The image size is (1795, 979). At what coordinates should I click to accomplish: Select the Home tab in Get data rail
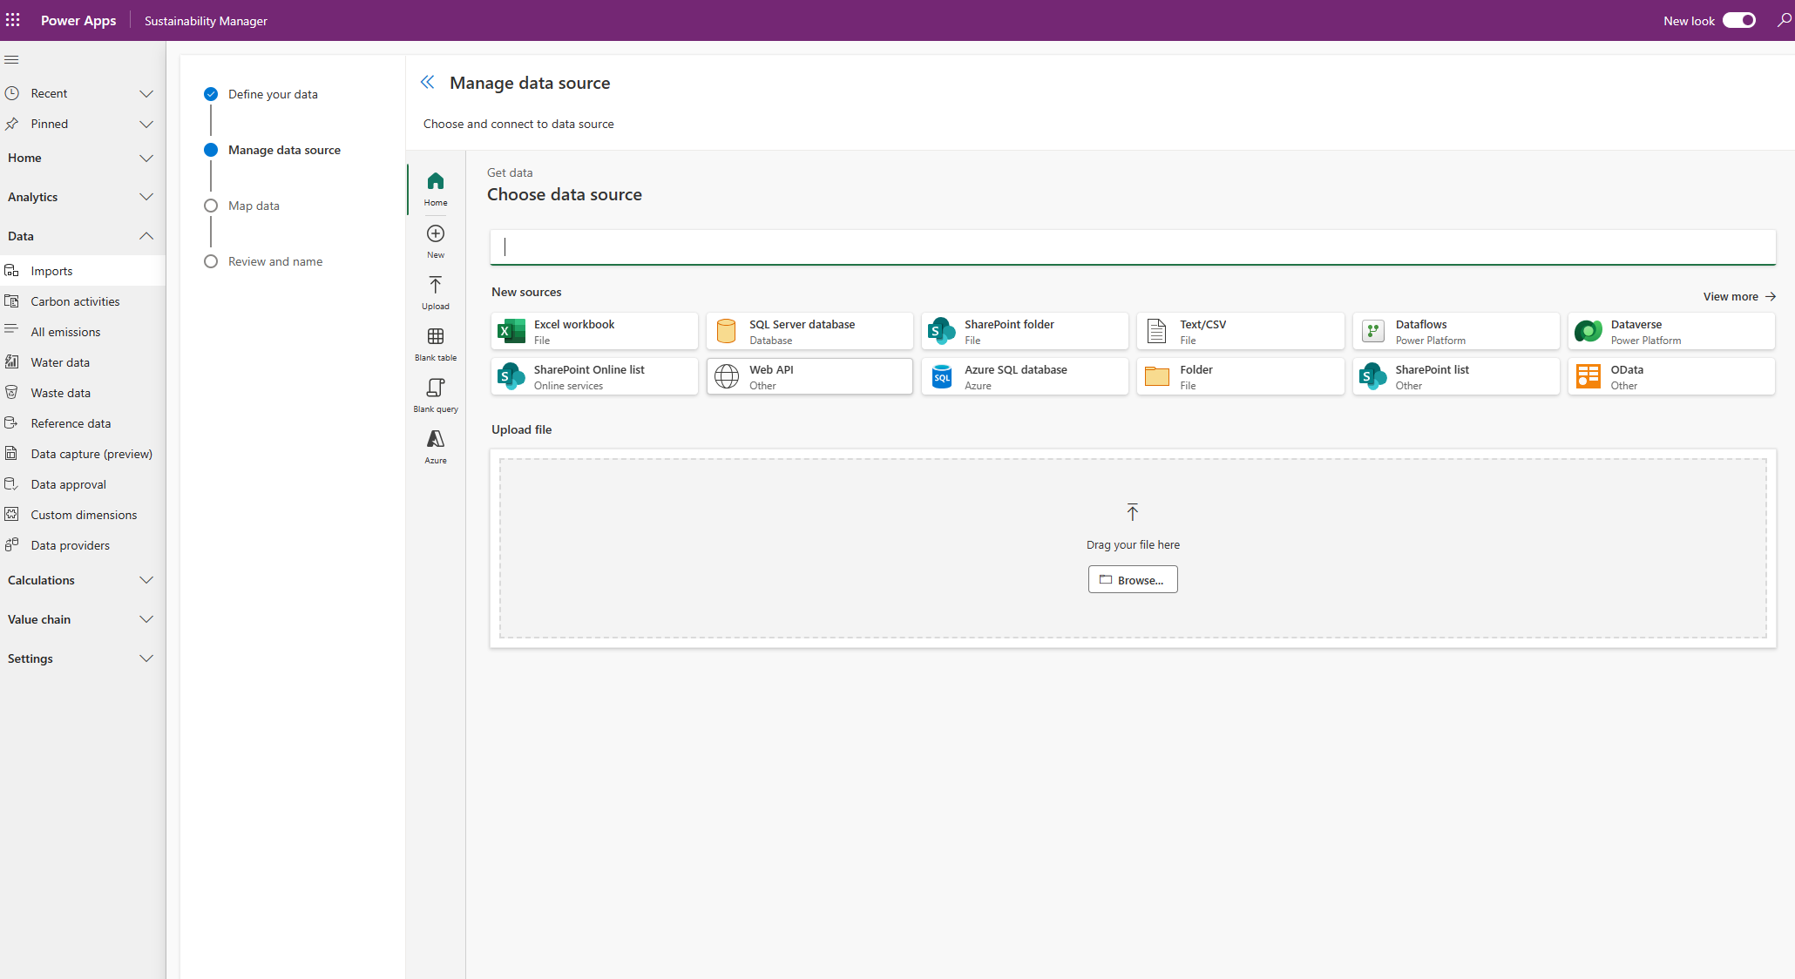pyautogui.click(x=436, y=189)
